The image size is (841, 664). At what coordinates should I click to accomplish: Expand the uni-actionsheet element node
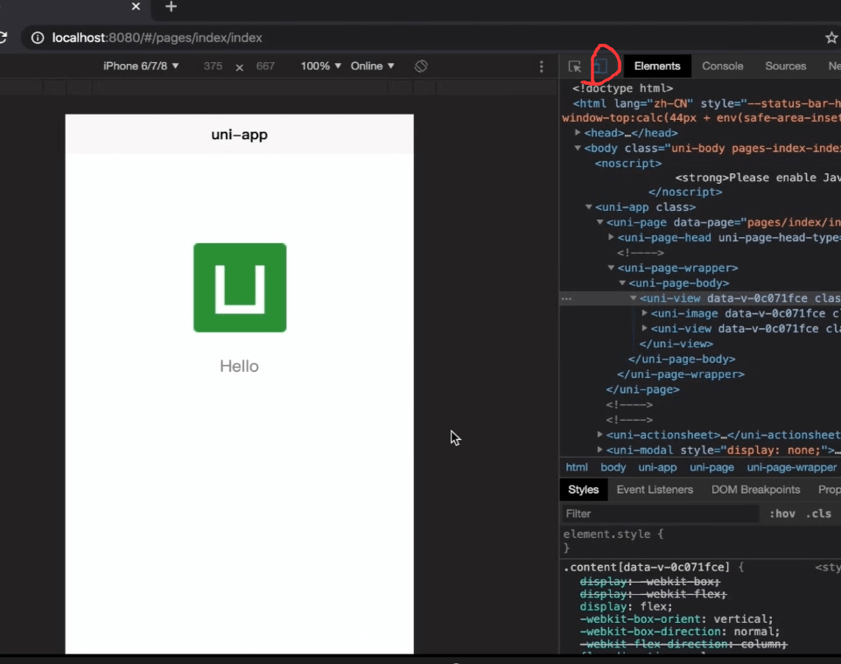coord(600,435)
